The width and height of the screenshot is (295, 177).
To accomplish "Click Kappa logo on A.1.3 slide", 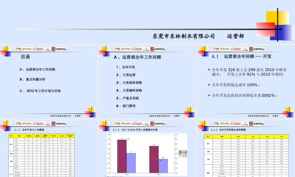I will click(x=235, y=124).
